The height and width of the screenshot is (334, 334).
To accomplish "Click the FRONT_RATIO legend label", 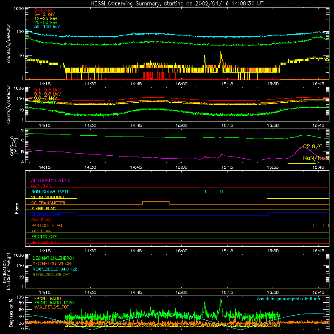I will pyautogui.click(x=48, y=299).
